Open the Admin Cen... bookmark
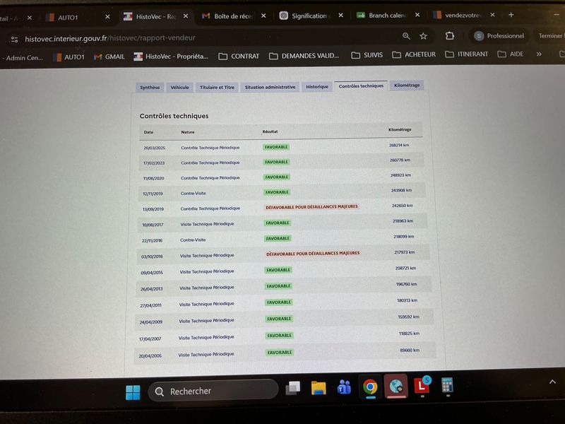The height and width of the screenshot is (424, 565). [23, 58]
